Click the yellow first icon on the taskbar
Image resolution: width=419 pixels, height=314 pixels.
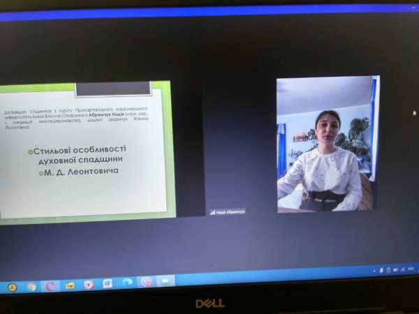pyautogui.click(x=12, y=286)
